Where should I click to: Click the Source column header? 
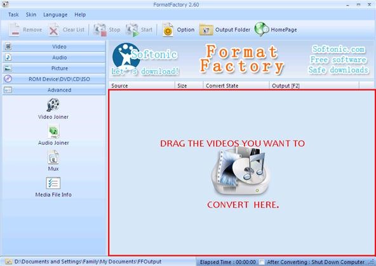tap(142, 85)
